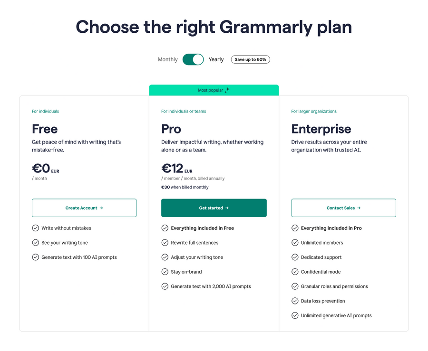The width and height of the screenshot is (428, 351).
Task: Click the checkmark icon next to "Rewrite full sentences"
Action: click(x=165, y=242)
